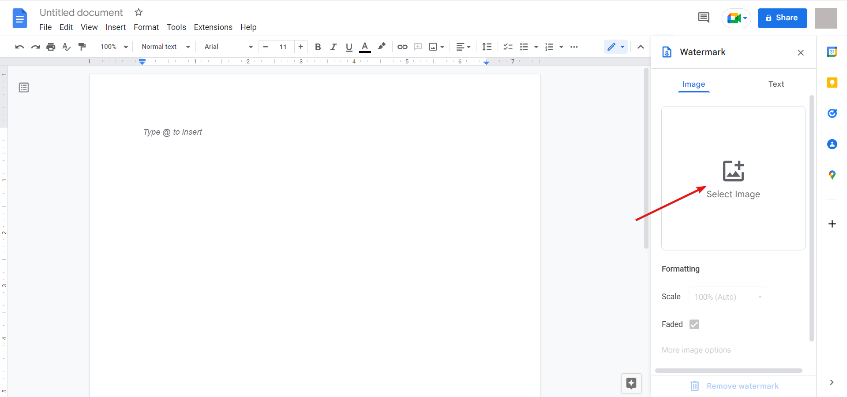Select the Paint format tool
The image size is (847, 397).
coord(82,47)
